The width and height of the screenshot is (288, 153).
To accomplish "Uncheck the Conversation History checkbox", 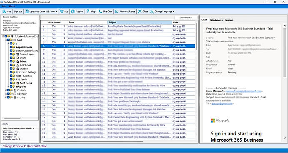I will click(x=11, y=51).
